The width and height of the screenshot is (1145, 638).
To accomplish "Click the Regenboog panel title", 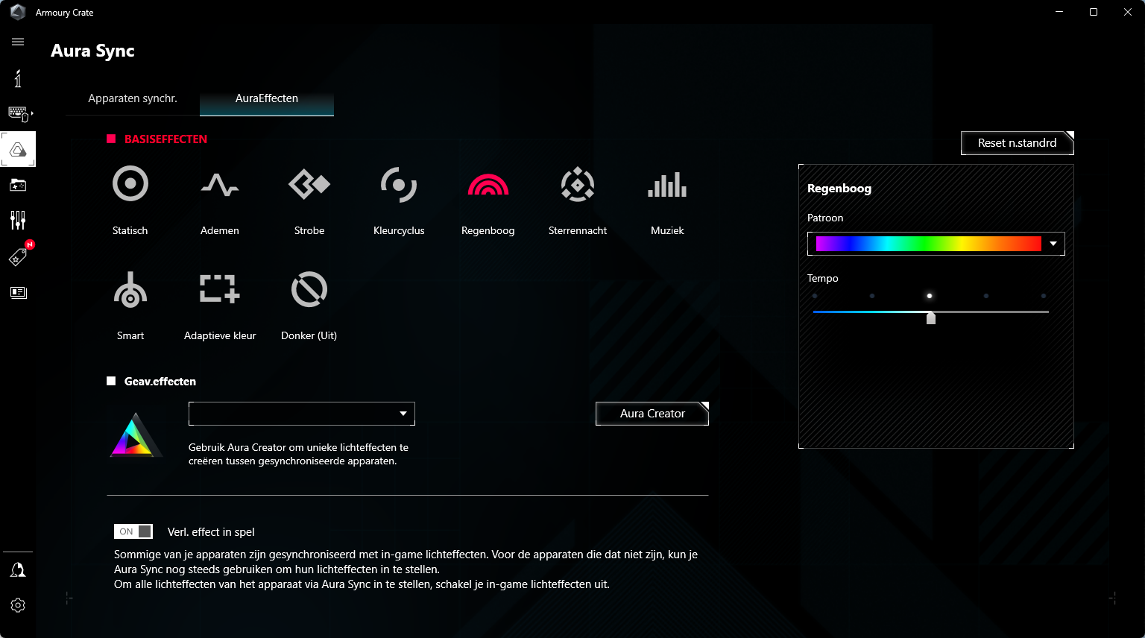I will tap(839, 189).
